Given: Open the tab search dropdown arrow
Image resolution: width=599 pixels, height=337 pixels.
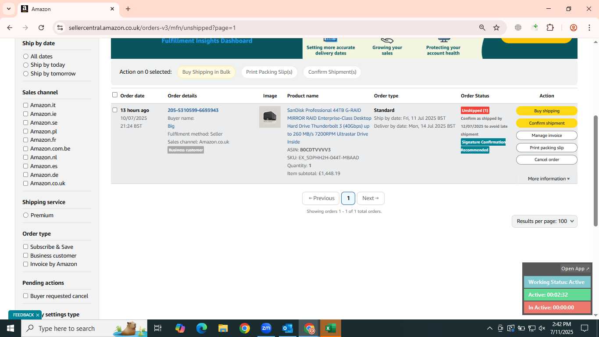Looking at the screenshot, I should [x=8, y=9].
